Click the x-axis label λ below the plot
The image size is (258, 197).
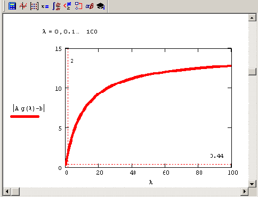151,182
